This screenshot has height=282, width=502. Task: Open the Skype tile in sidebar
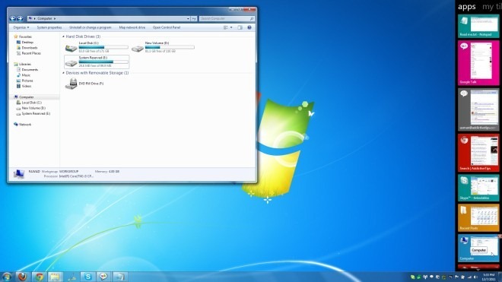(x=478, y=188)
